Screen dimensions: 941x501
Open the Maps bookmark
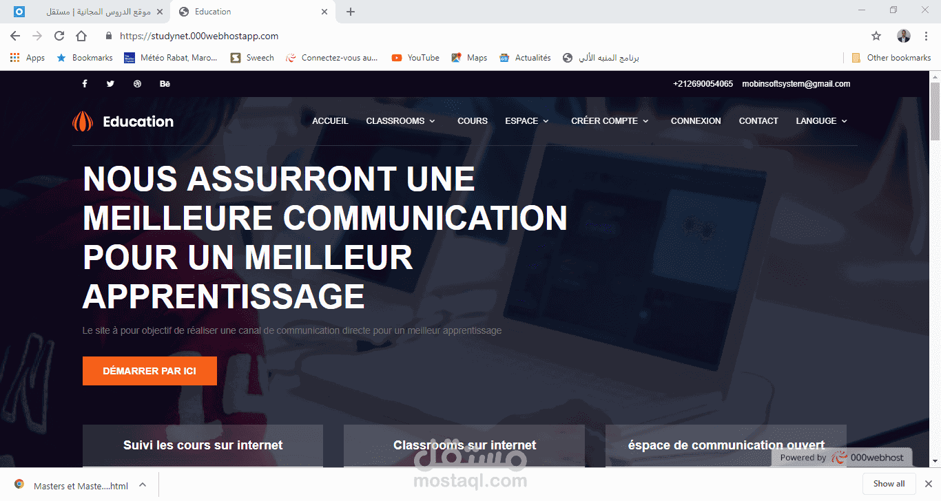pos(469,58)
